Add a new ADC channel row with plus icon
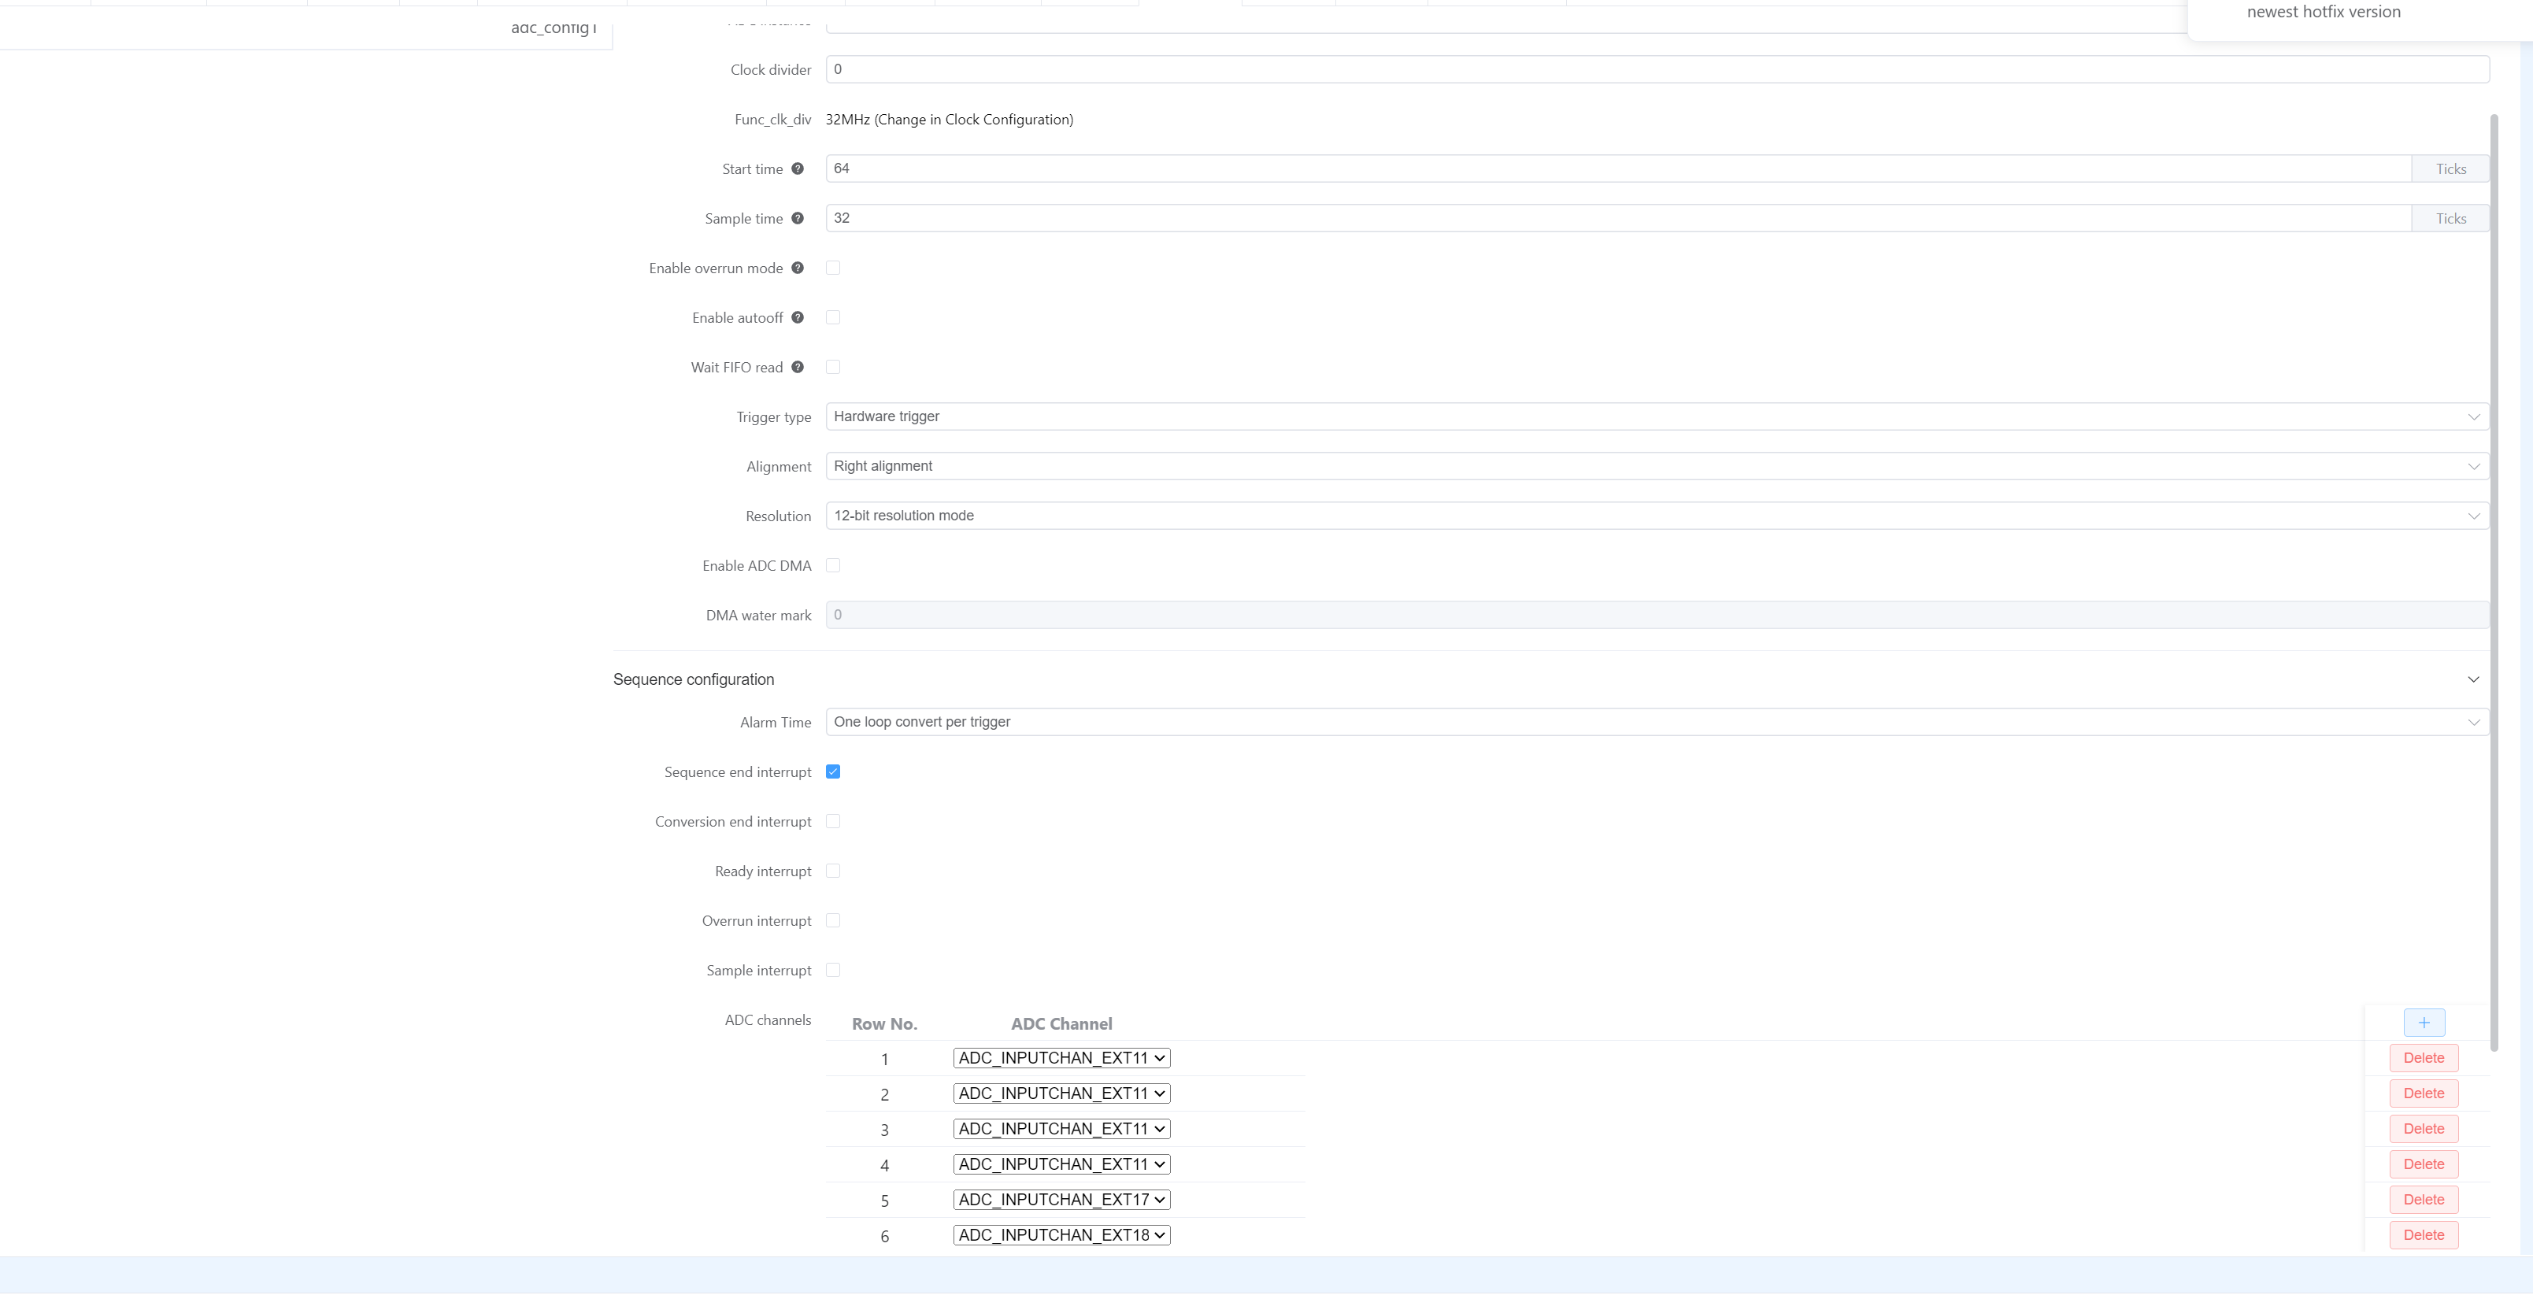 point(2423,1023)
